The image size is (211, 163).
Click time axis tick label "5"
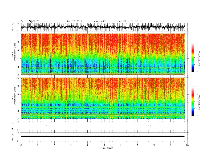coord(104,145)
